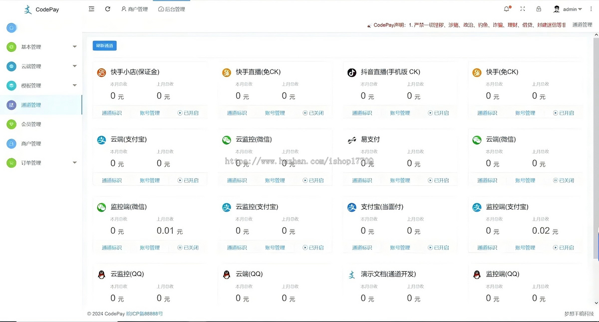Toggle 已关闭 status for 快手直播(免CK)
This screenshot has width=599, height=322.
point(313,113)
